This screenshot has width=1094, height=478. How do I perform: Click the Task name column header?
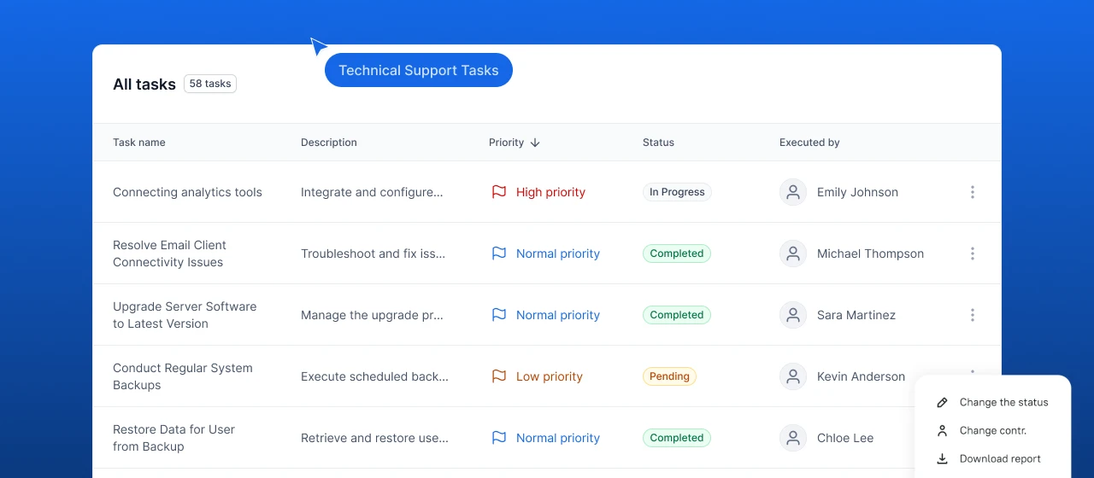[x=139, y=143]
